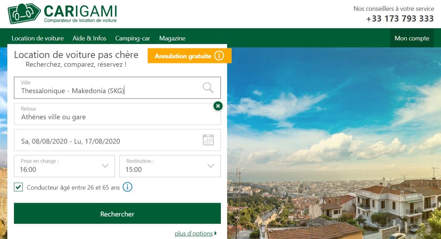This screenshot has height=239, width=441.
Task: Click info icon on Annulation gratuite badge
Action: point(219,56)
